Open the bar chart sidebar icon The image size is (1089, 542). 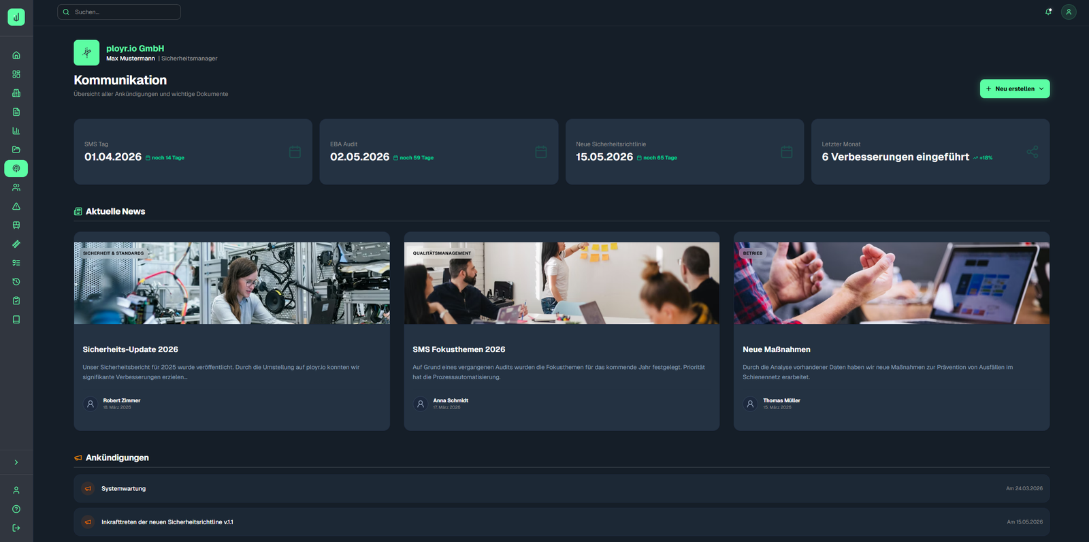point(16,131)
